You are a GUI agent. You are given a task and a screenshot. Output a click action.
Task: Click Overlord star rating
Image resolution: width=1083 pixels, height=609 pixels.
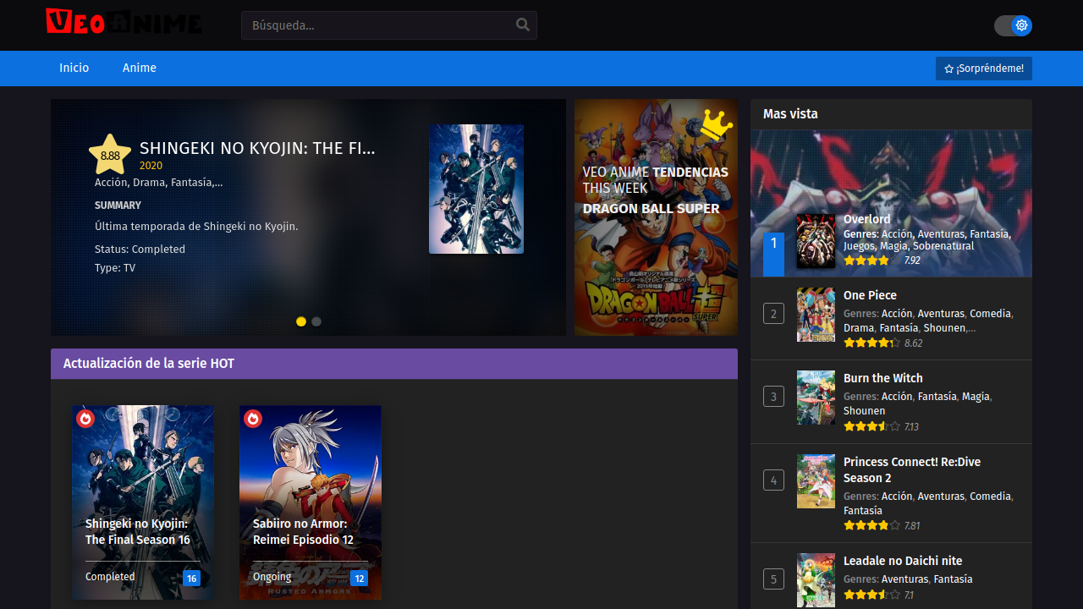[x=866, y=261]
